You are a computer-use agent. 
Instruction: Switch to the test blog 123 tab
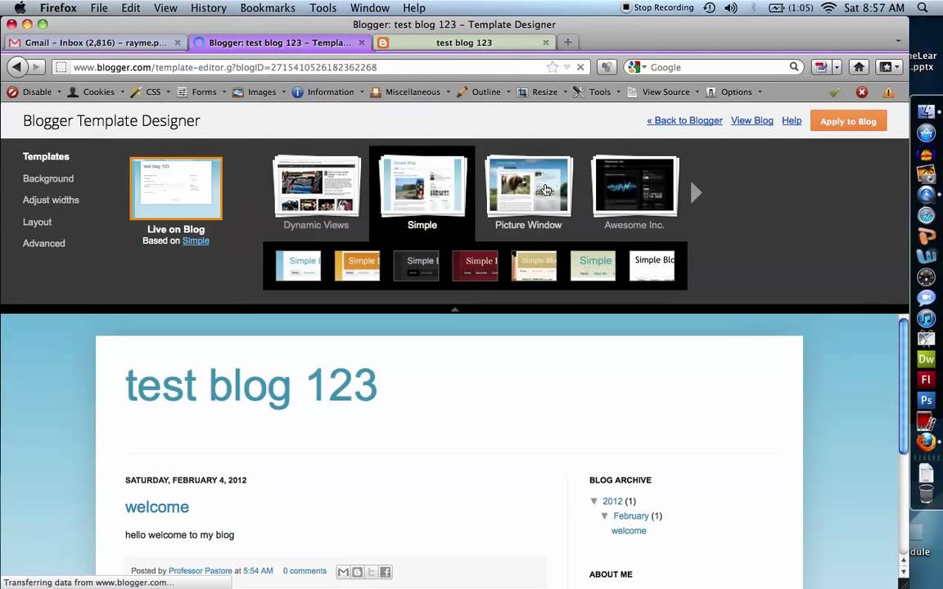[463, 43]
